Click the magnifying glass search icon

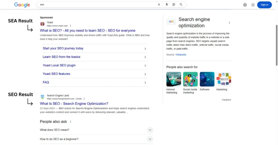pyautogui.click(x=181, y=5)
